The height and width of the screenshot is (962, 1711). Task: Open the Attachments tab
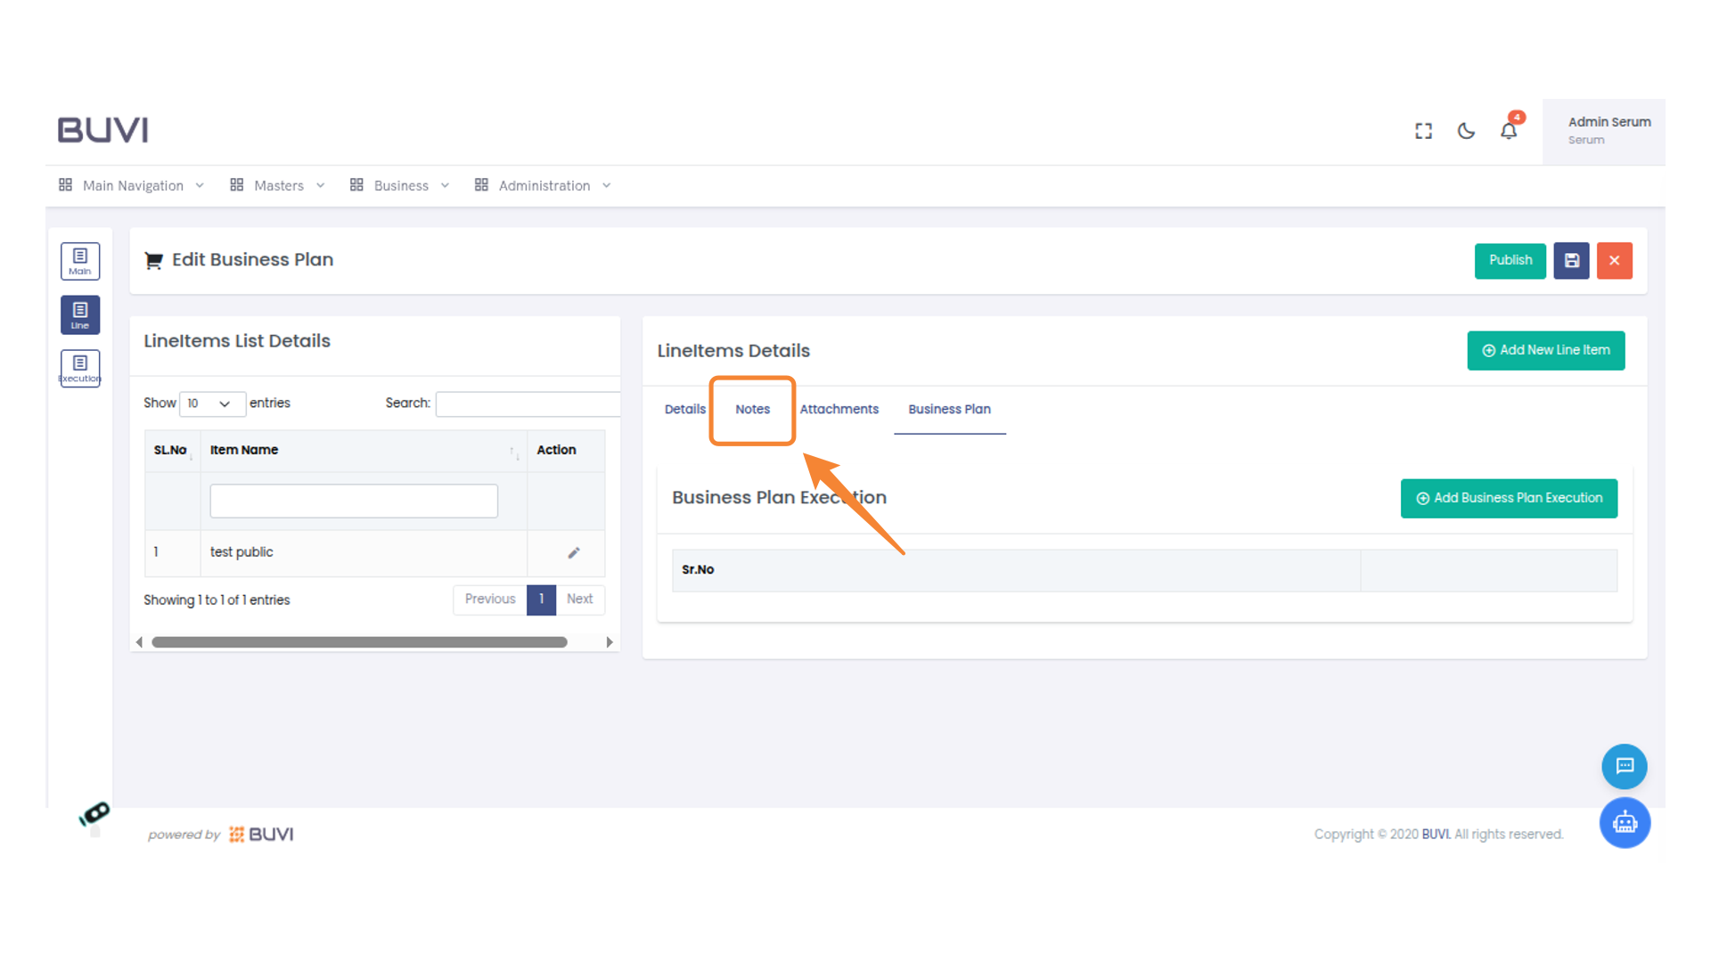pos(839,409)
